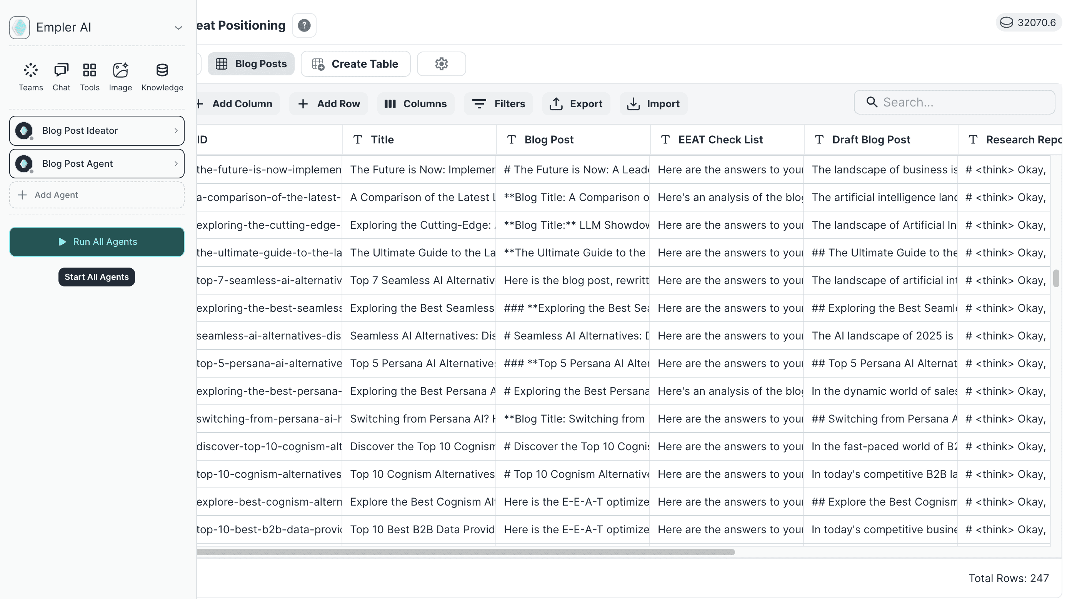Click the text-type icon of Blog Post column
The image size is (1087, 599).
click(512, 140)
